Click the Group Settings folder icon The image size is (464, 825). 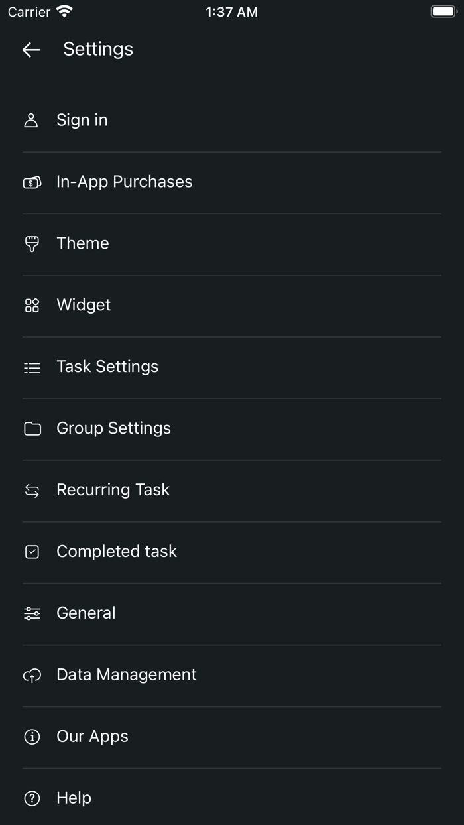tap(31, 428)
